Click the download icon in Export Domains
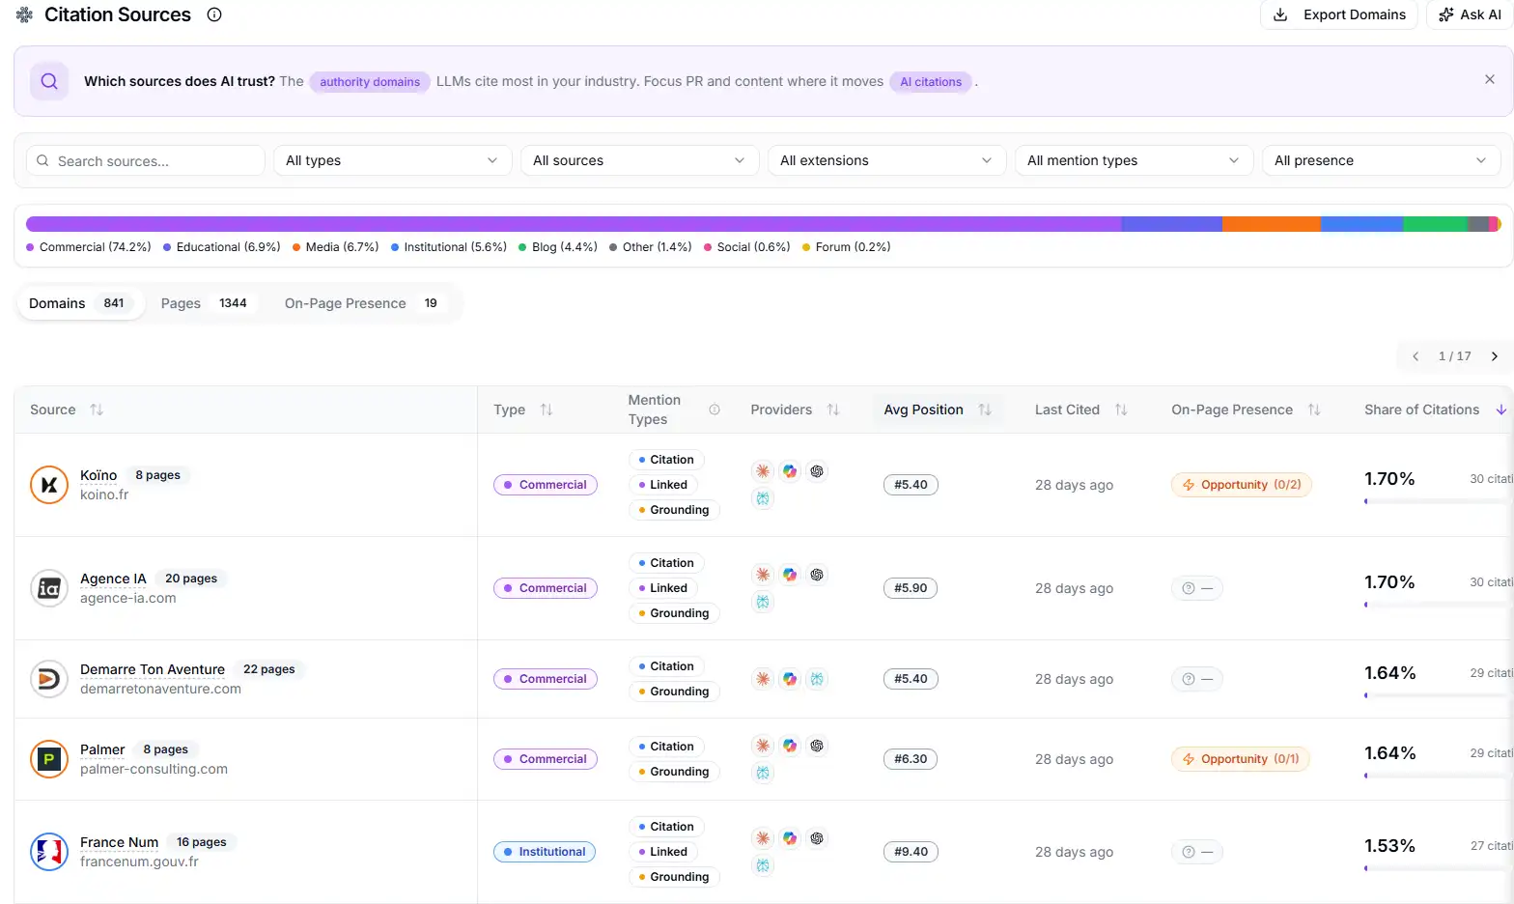The image size is (1514, 904). click(1280, 14)
